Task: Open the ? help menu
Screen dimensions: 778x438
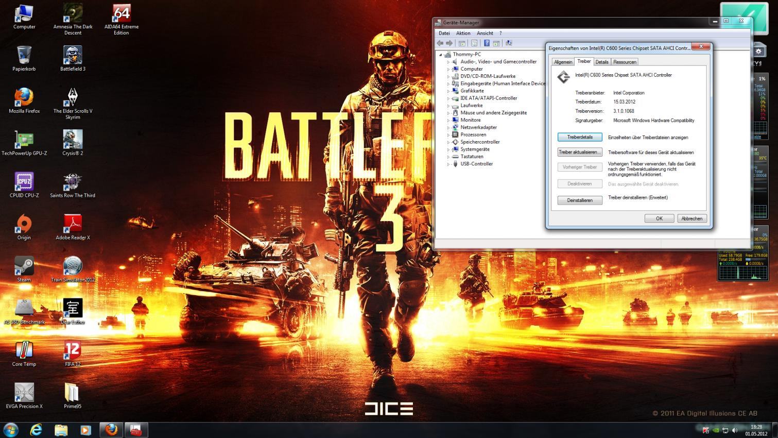Action: [x=500, y=33]
